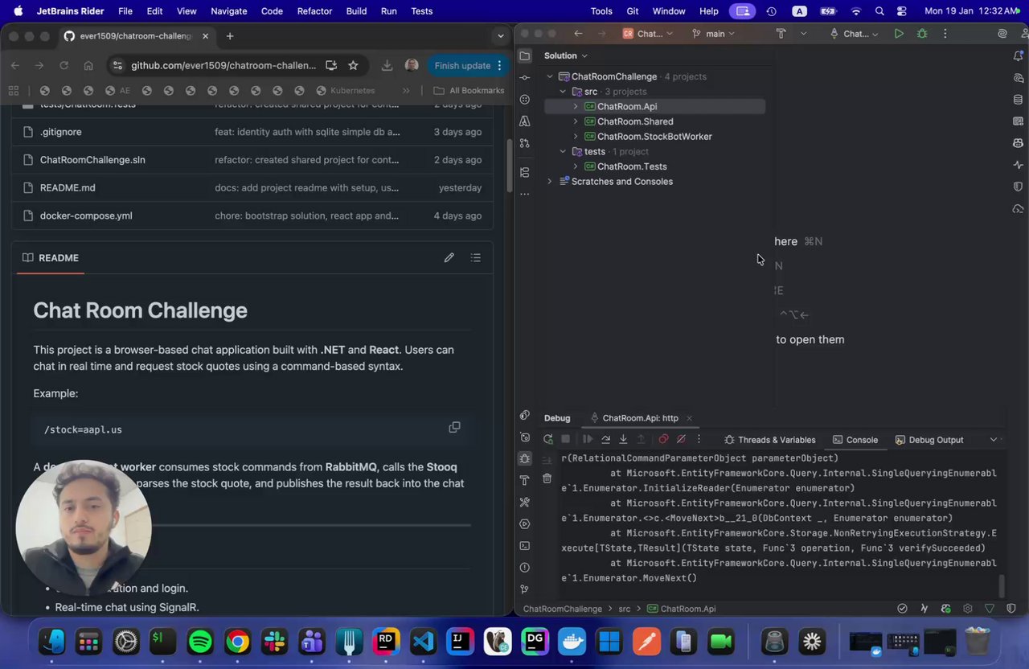
Task: Open the README.md file link
Action: pos(68,187)
